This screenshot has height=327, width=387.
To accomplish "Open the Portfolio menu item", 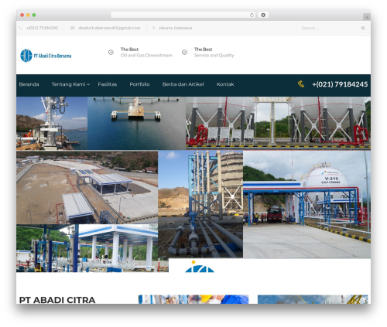I will 139,84.
